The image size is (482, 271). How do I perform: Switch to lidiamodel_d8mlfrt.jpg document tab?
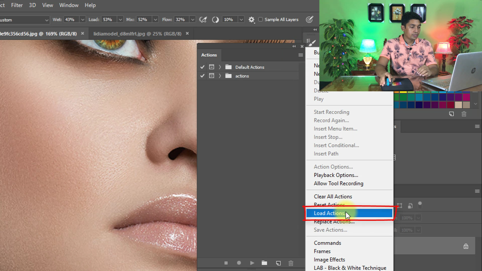(137, 34)
